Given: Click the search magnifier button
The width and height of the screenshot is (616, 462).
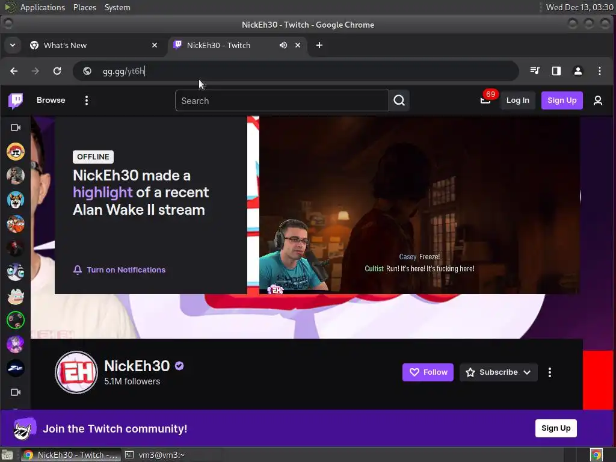Looking at the screenshot, I should 399,100.
